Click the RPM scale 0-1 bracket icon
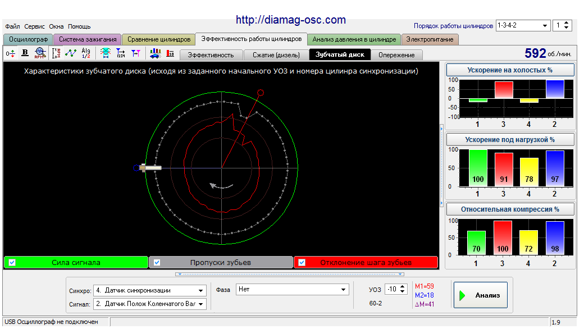The image size is (584, 329). coord(56,53)
